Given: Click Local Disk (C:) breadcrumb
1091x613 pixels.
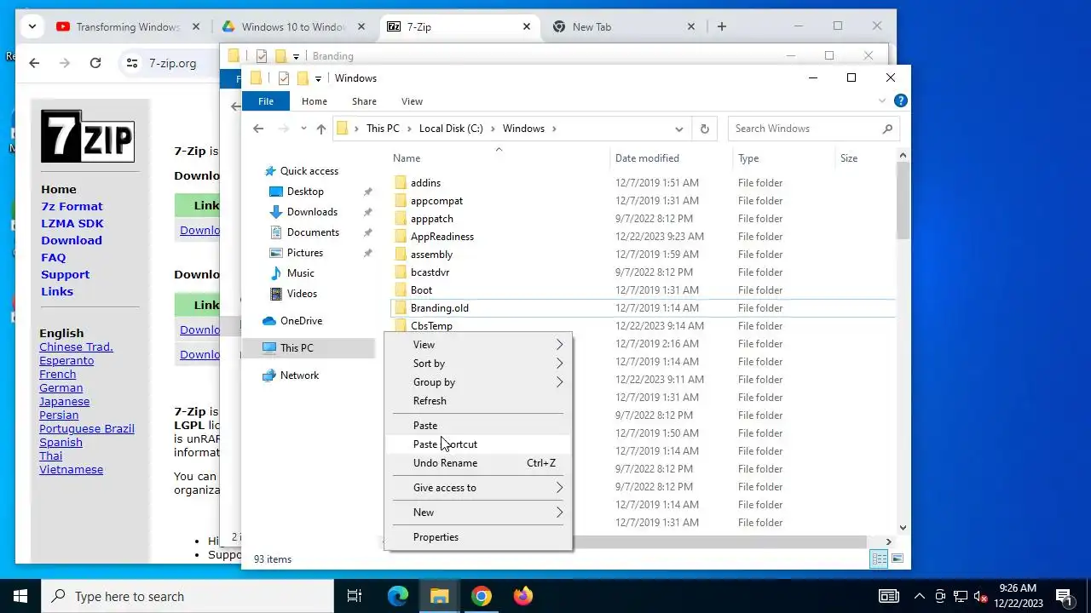Looking at the screenshot, I should pos(451,129).
